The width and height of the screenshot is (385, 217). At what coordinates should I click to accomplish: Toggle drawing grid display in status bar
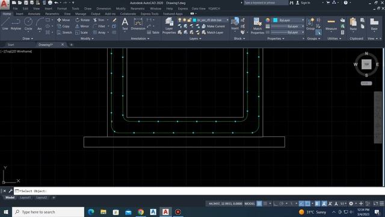[259, 204]
